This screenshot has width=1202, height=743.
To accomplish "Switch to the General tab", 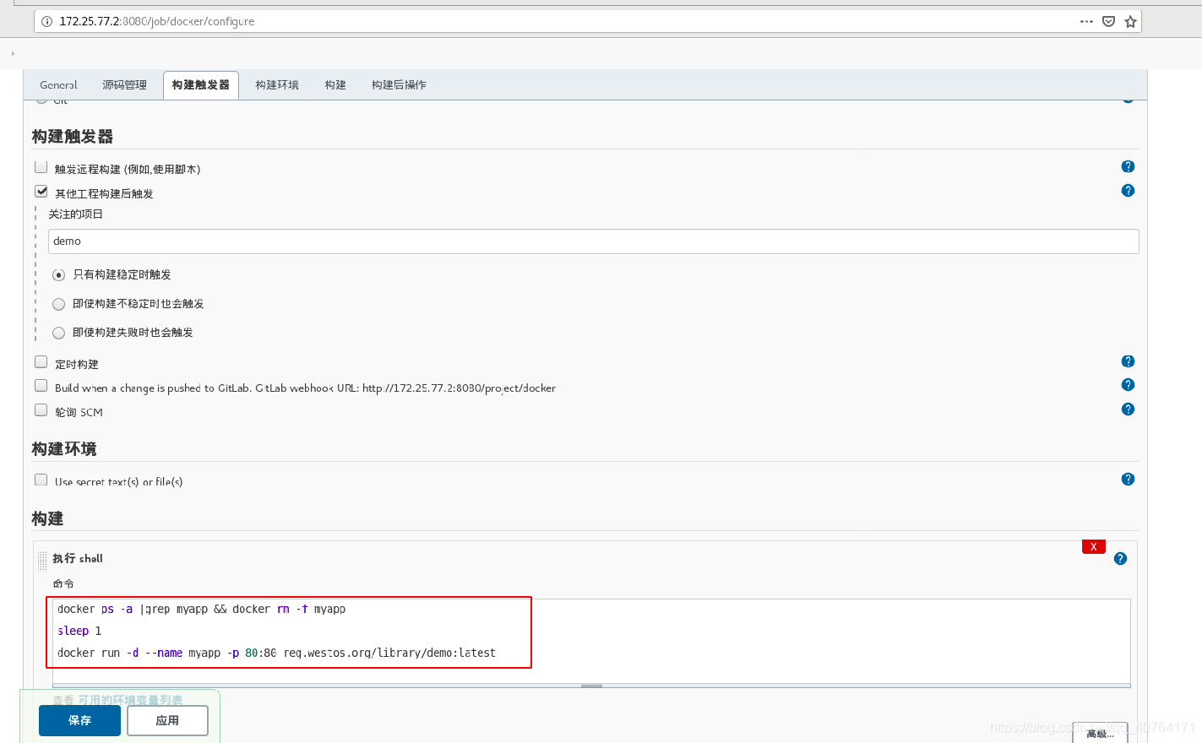I will 58,85.
